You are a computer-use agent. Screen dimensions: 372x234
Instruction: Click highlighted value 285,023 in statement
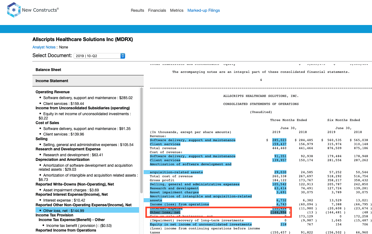pyautogui.click(x=279, y=140)
